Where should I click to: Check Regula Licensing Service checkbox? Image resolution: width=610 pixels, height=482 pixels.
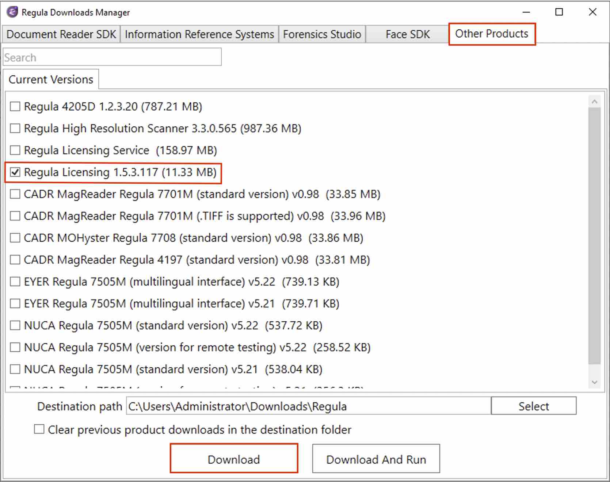15,150
